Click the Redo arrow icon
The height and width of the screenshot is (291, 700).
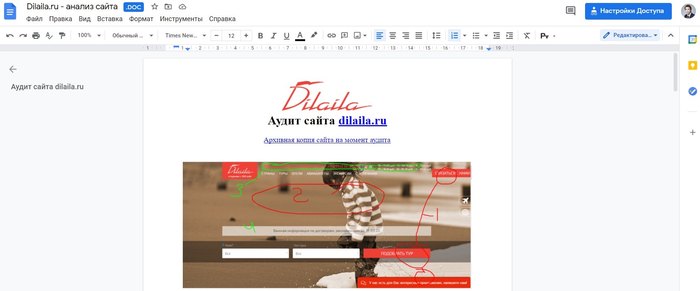[x=23, y=36]
